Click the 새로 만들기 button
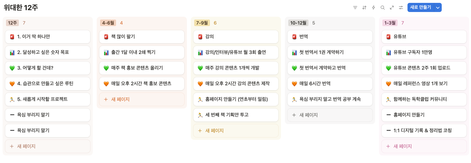 [421, 8]
